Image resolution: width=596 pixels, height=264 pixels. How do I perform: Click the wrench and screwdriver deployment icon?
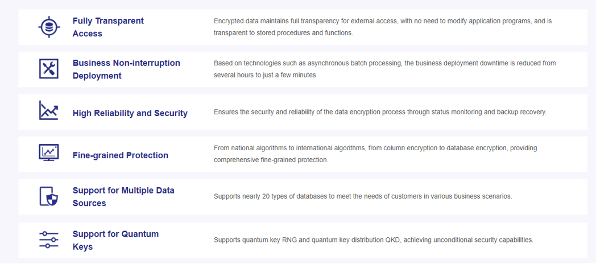click(49, 69)
